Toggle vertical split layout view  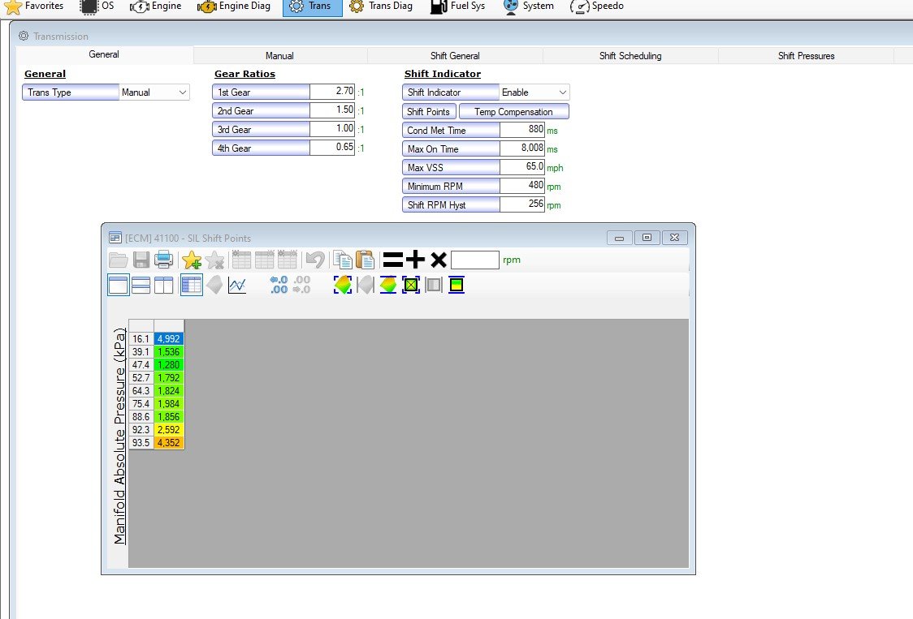click(x=163, y=285)
